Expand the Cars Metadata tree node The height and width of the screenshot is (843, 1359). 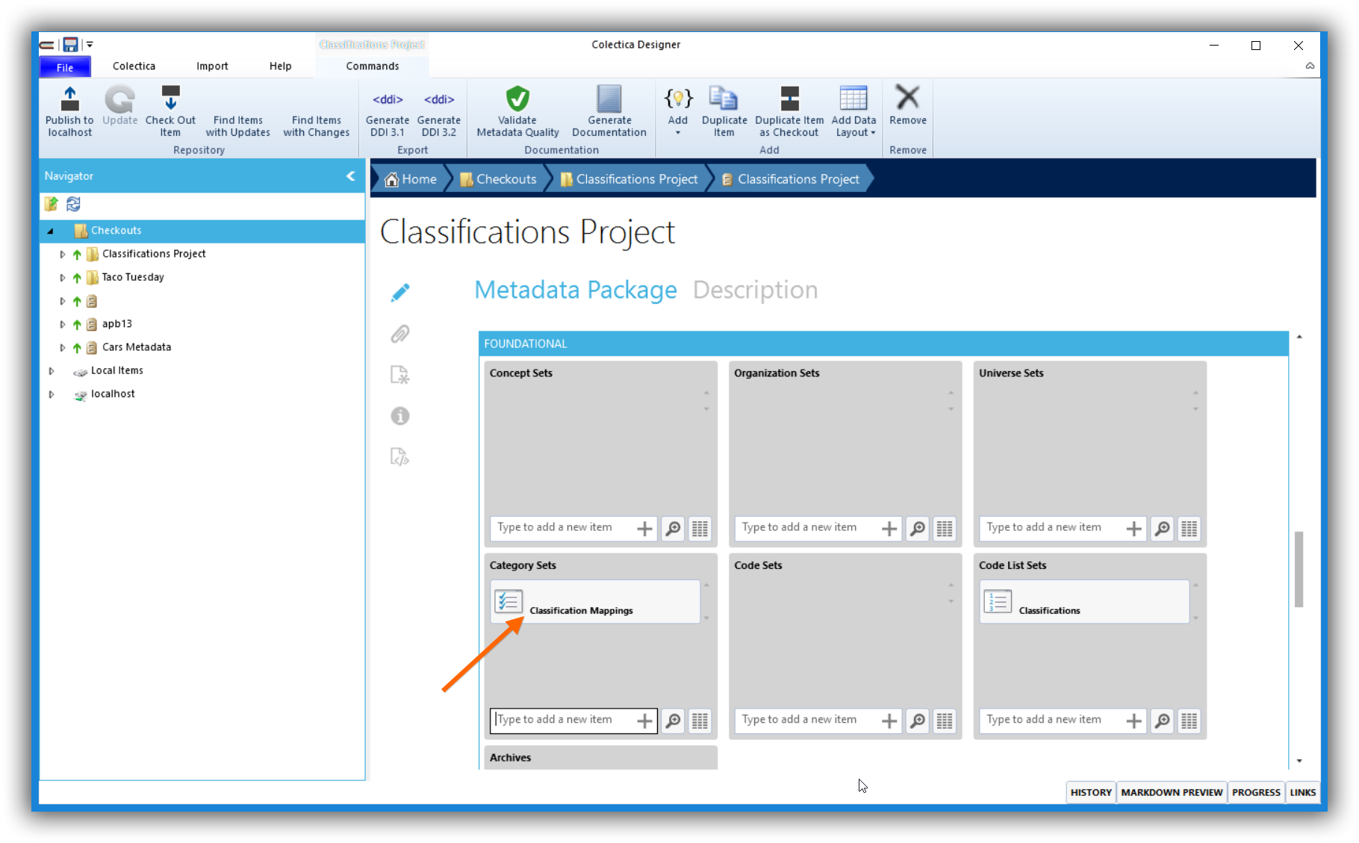click(62, 348)
